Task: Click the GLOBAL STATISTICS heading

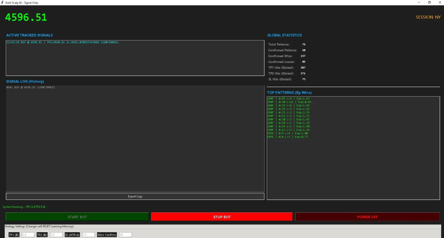Action: (x=284, y=35)
